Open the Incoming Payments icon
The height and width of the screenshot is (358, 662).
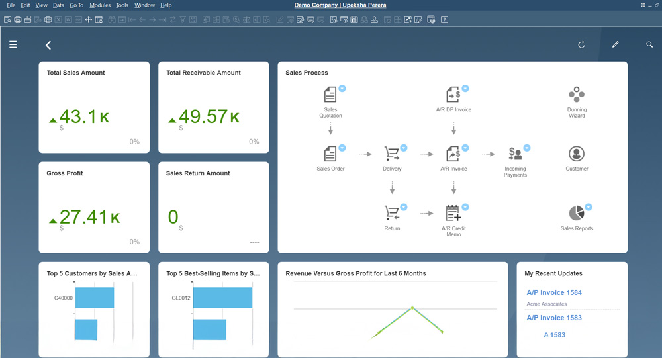tap(515, 154)
